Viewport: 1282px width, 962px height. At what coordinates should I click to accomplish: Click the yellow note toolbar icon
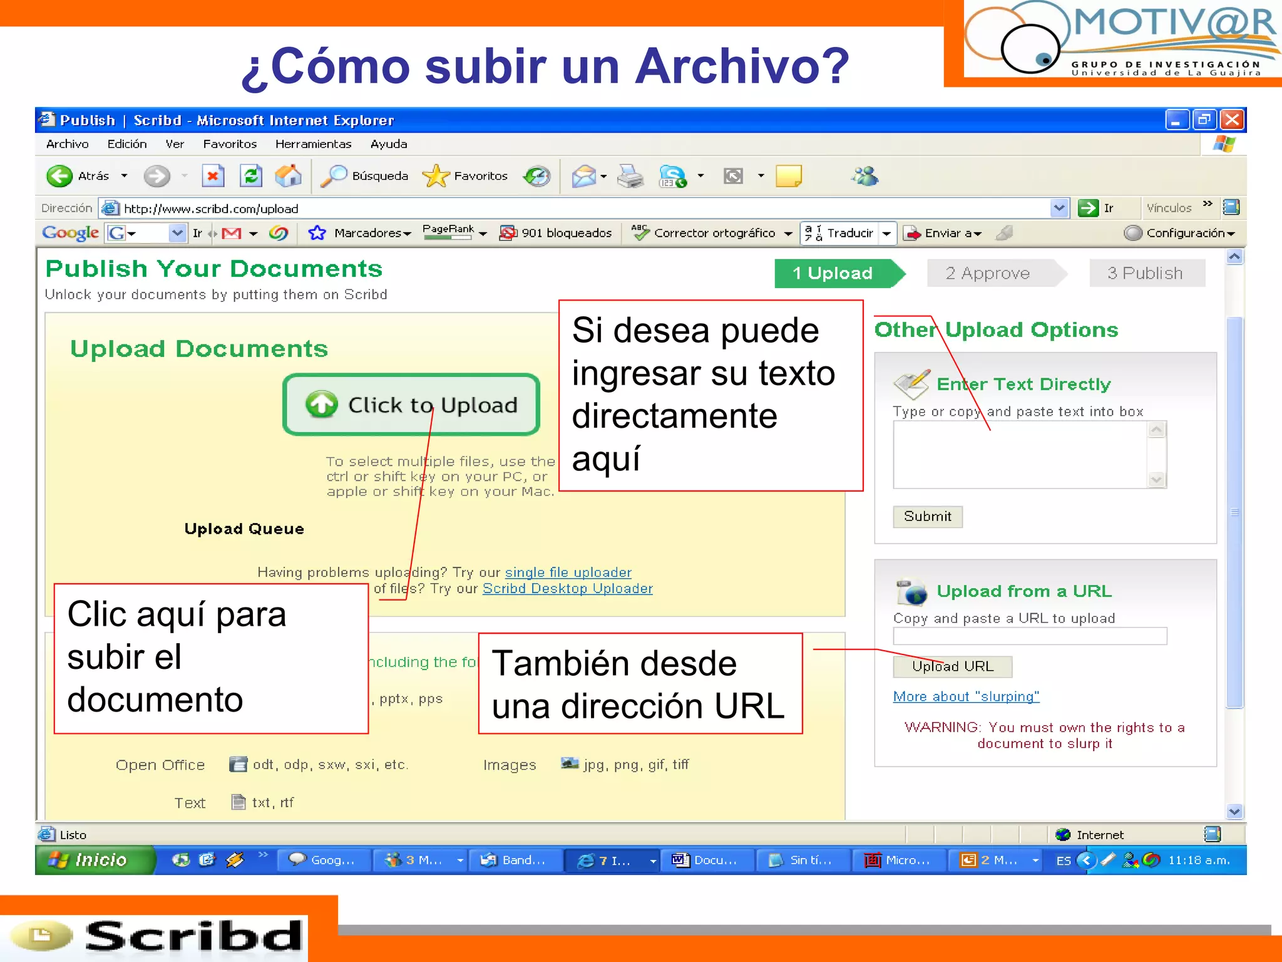pos(789,176)
